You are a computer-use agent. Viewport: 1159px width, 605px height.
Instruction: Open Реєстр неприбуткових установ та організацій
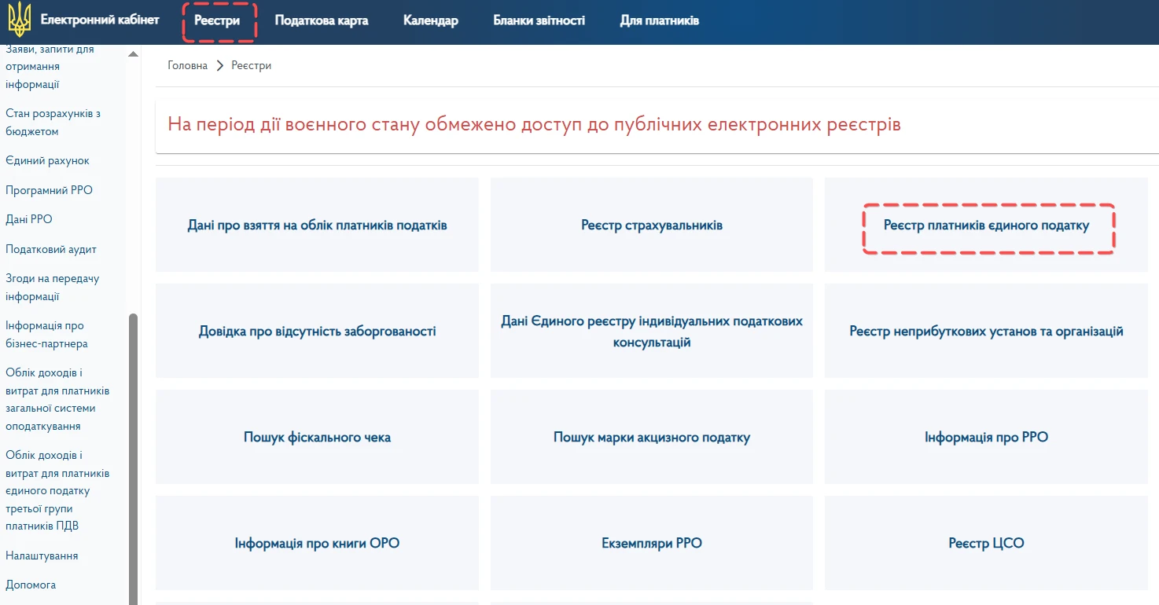(986, 331)
